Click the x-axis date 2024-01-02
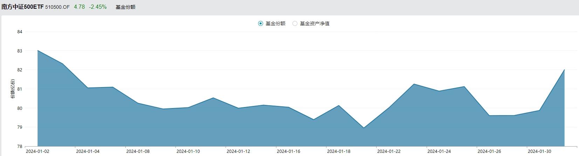Screen dimensions: 579x156 click(37, 151)
